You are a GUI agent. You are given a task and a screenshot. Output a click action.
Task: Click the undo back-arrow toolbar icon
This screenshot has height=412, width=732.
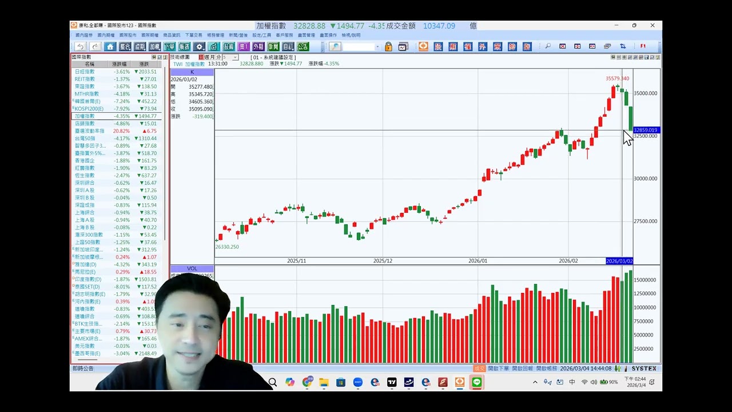tap(80, 46)
